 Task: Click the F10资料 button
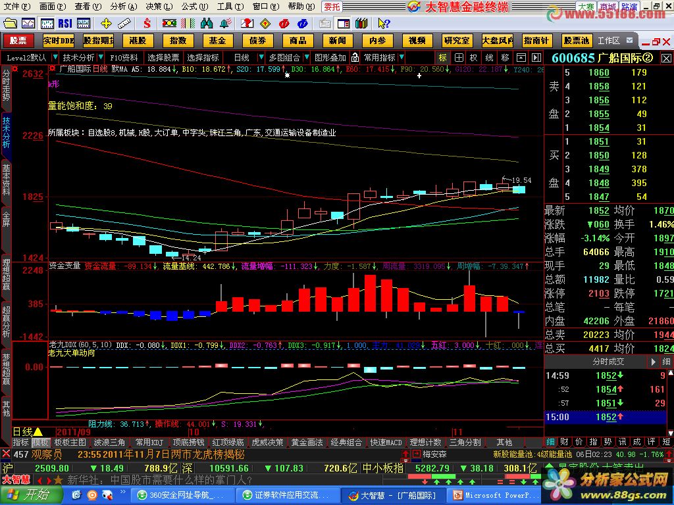pyautogui.click(x=124, y=58)
